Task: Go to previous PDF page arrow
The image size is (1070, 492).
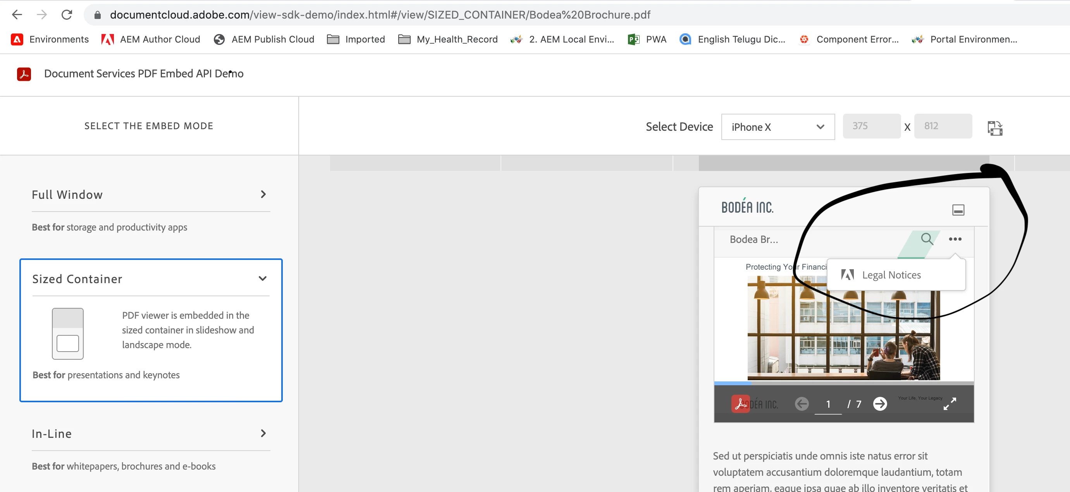Action: (x=801, y=404)
